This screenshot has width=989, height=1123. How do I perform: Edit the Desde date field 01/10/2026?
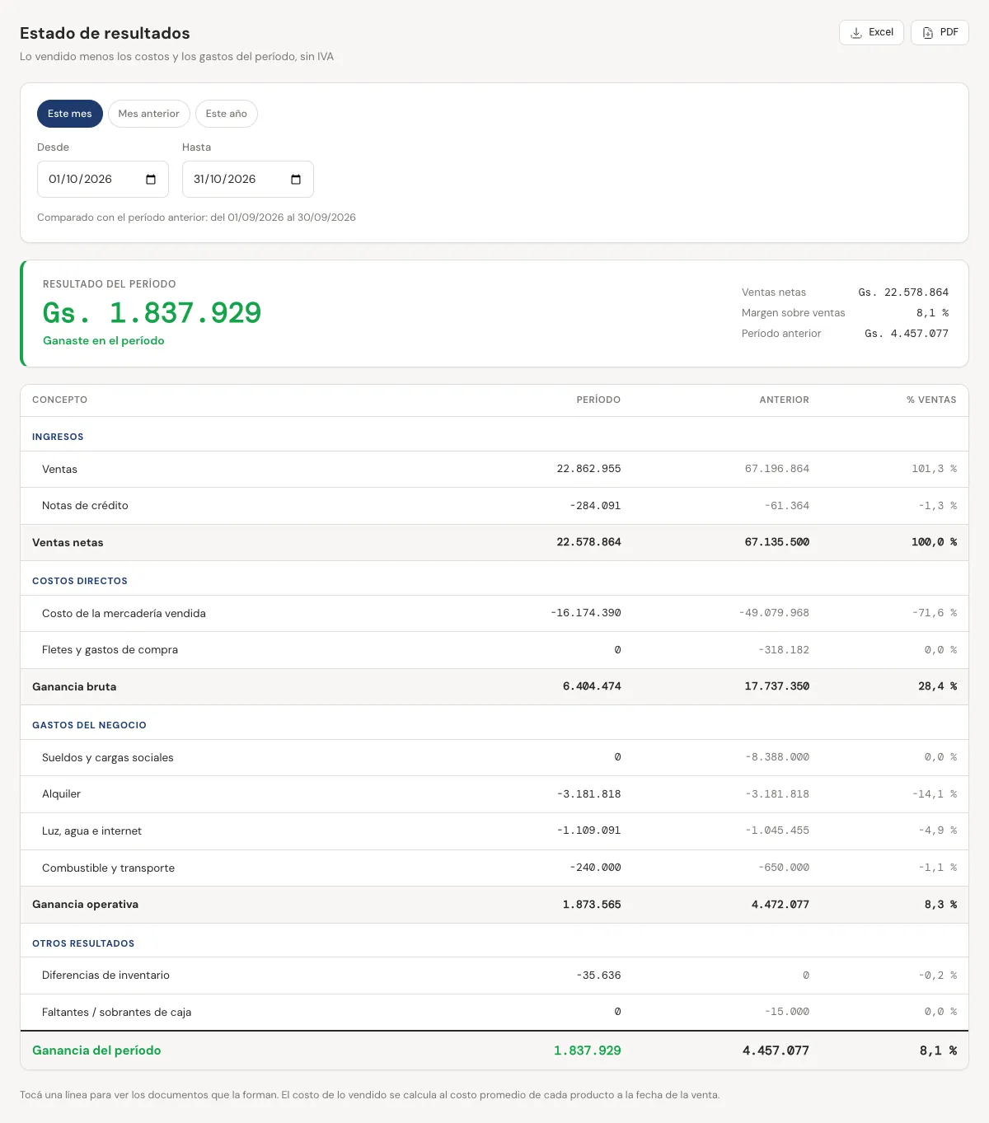[103, 180]
